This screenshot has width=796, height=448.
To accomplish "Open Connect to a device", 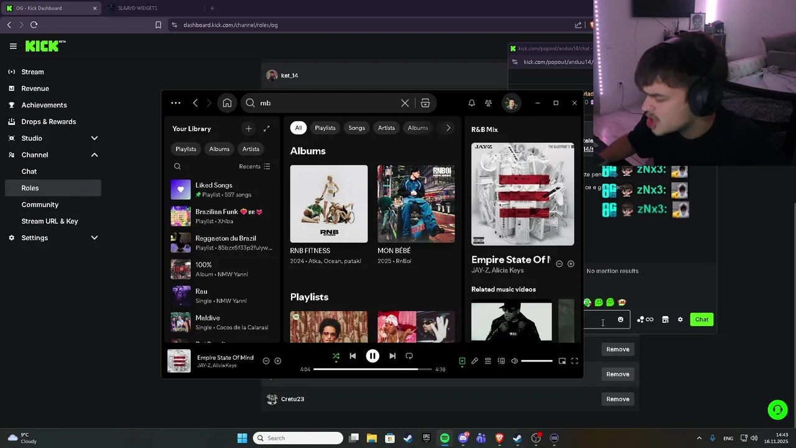I will [501, 362].
